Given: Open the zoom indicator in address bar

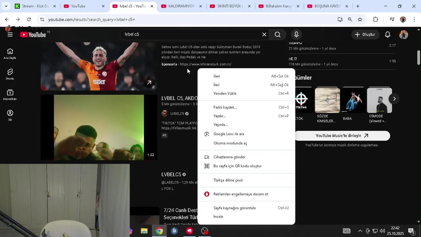Looking at the screenshot, I should (x=350, y=19).
